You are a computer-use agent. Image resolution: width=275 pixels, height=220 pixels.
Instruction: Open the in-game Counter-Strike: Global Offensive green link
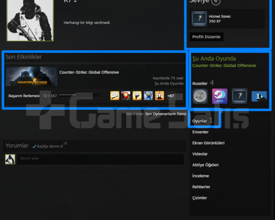(224, 65)
